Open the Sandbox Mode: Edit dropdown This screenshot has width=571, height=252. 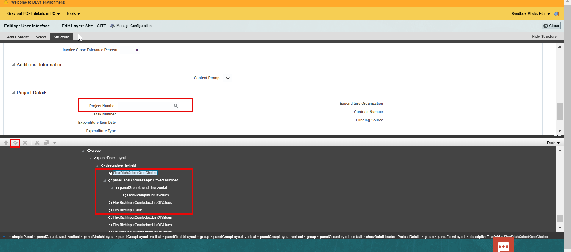pyautogui.click(x=531, y=14)
